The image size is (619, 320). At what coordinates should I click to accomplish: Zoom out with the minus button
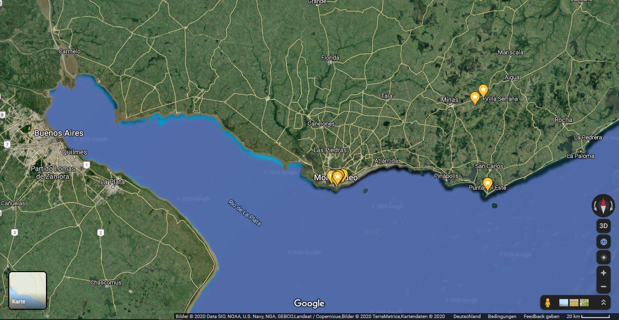tap(603, 287)
